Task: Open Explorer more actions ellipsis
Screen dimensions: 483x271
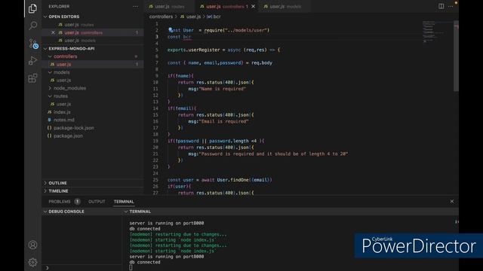Action: pyautogui.click(x=135, y=7)
